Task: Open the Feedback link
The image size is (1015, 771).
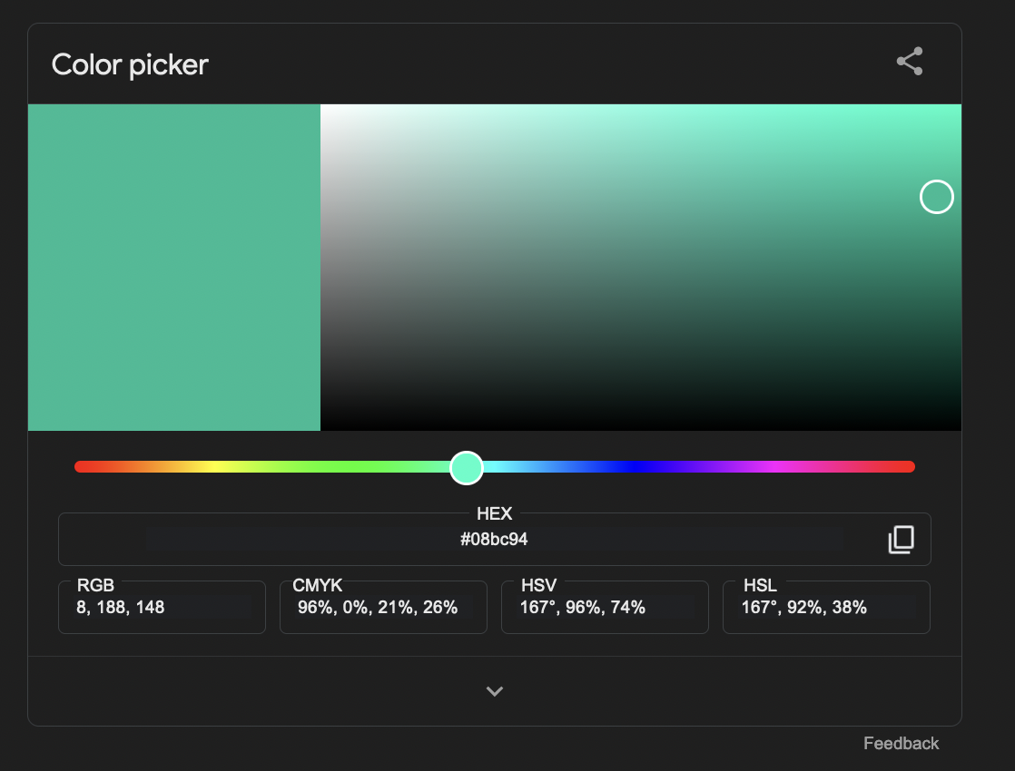Action: pos(901,744)
